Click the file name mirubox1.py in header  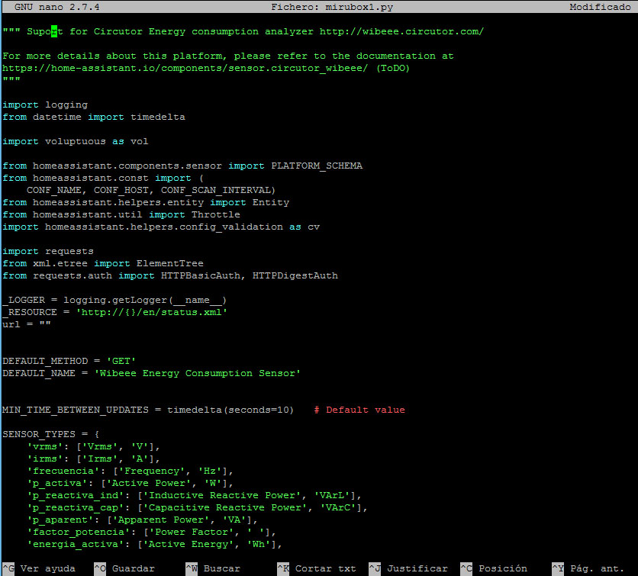coord(359,7)
